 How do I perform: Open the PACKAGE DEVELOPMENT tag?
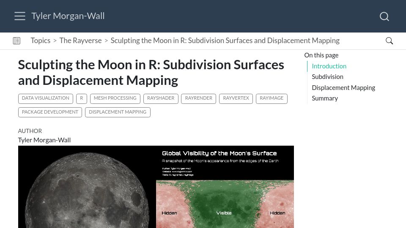coord(50,112)
